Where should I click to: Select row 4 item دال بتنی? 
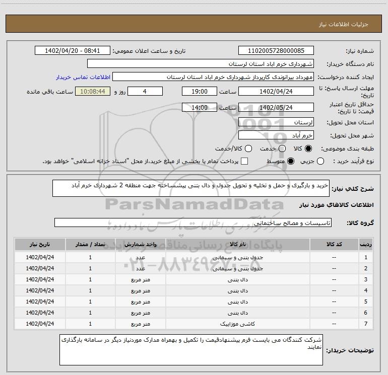coord(237,291)
